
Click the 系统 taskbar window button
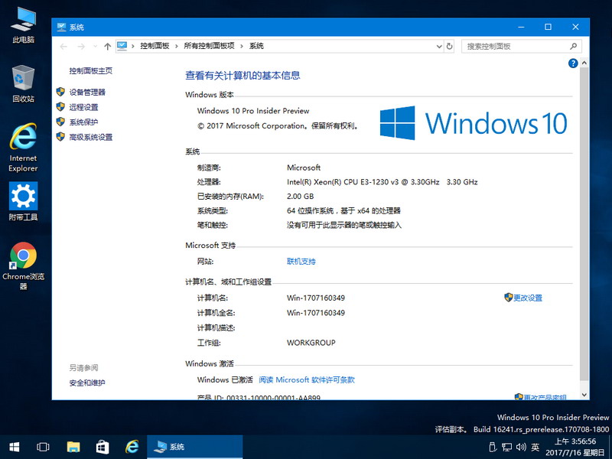(195, 447)
